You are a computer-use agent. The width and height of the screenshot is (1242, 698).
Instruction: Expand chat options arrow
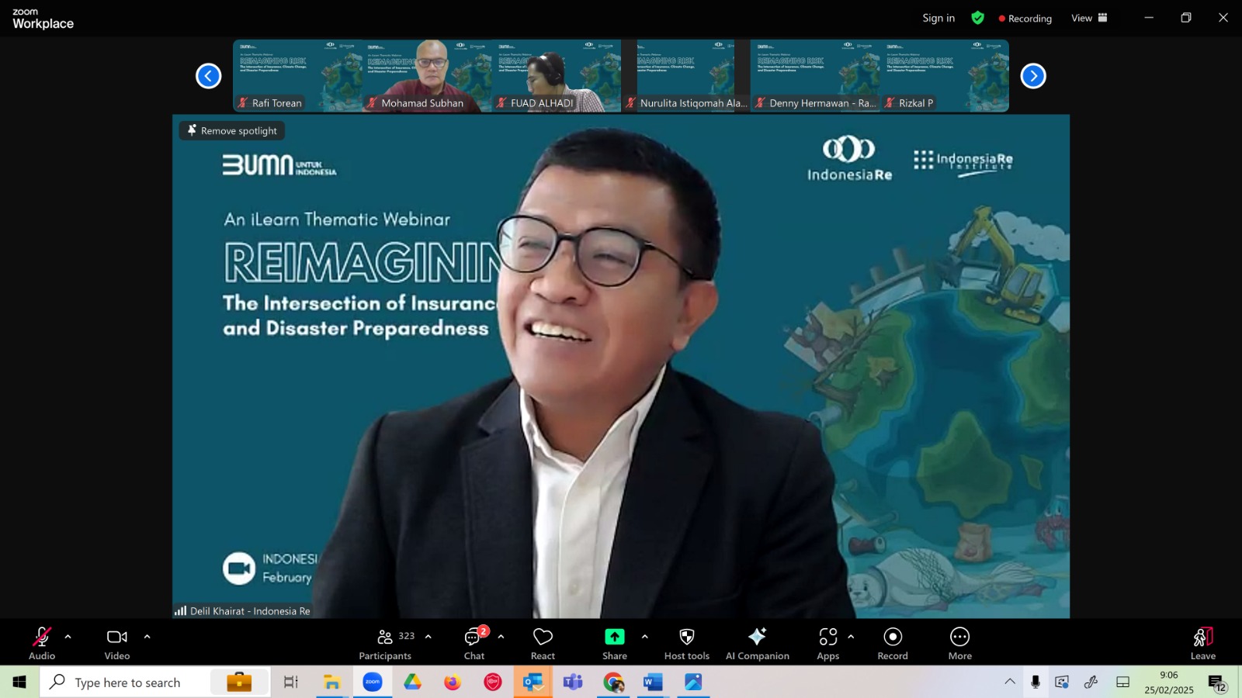(501, 637)
